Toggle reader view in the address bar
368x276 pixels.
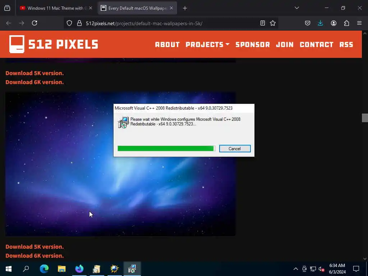pyautogui.click(x=263, y=23)
